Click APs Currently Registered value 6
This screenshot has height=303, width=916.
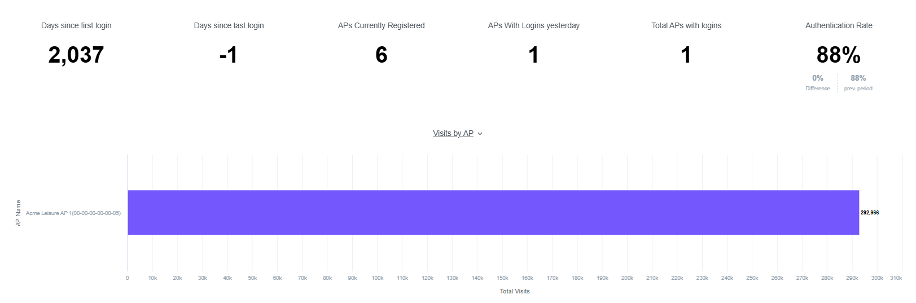coord(382,55)
